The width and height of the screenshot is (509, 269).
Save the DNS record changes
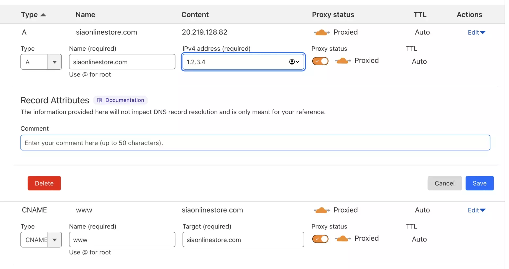click(479, 183)
